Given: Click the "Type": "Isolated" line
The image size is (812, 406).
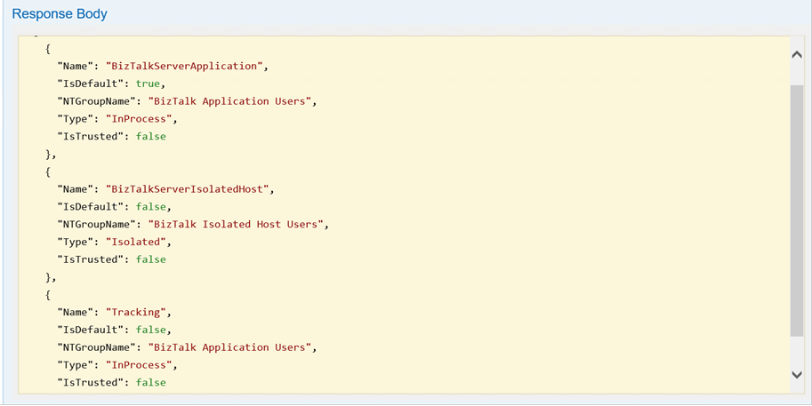Looking at the screenshot, I should (x=115, y=242).
